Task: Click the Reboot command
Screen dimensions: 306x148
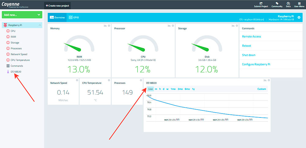Action: point(247,46)
